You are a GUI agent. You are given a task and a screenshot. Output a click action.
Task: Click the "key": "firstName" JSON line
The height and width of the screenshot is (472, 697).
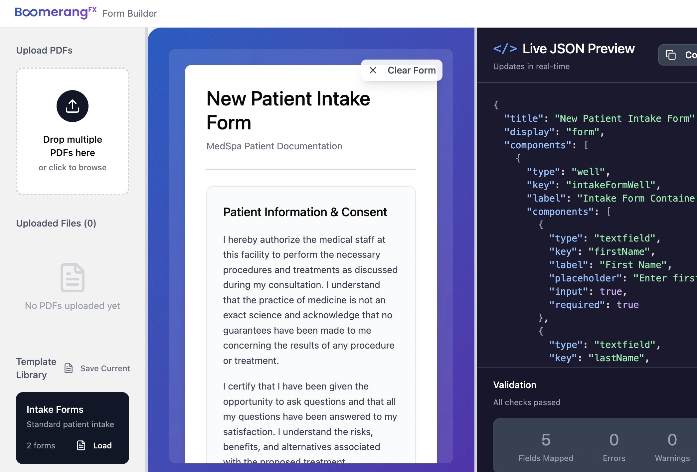tap(602, 251)
